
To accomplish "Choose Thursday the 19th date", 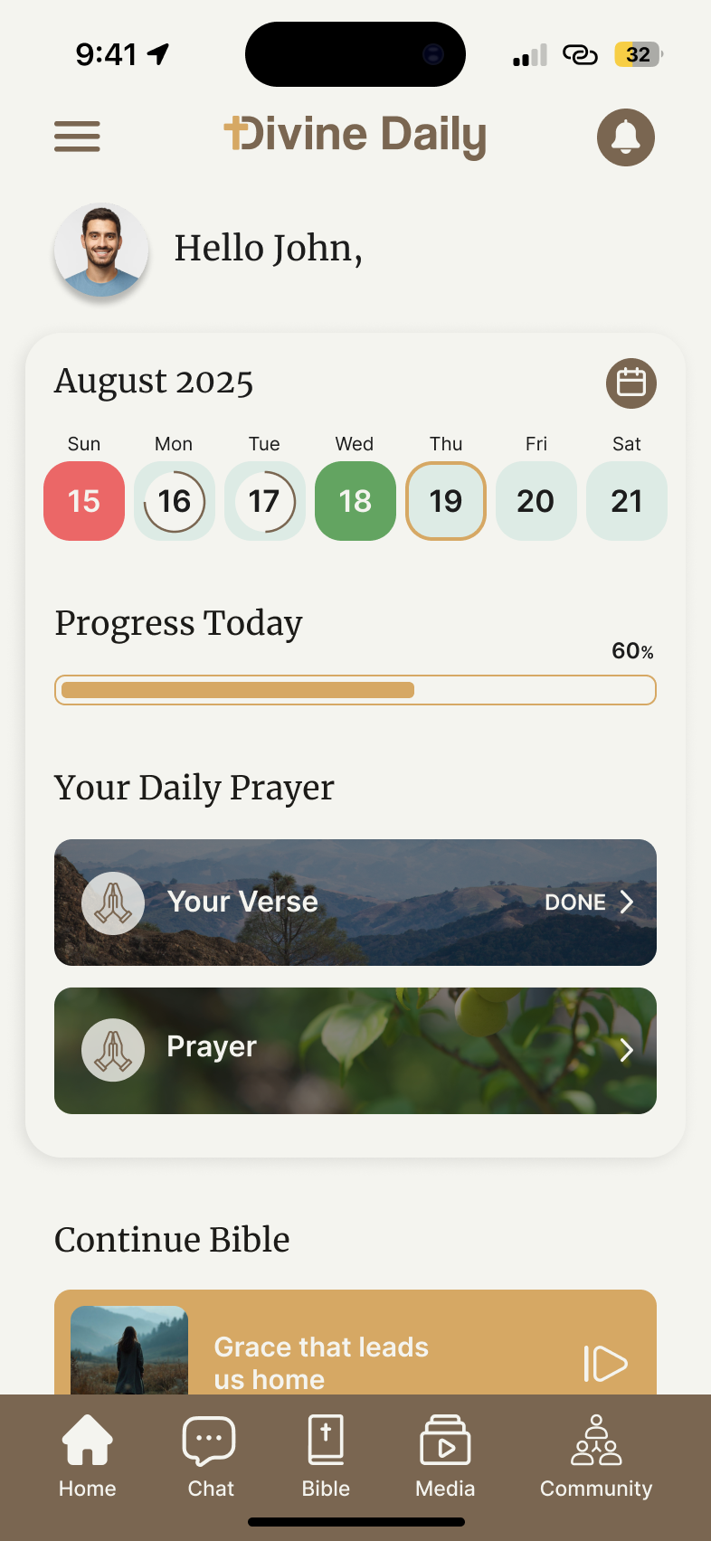I will [446, 501].
